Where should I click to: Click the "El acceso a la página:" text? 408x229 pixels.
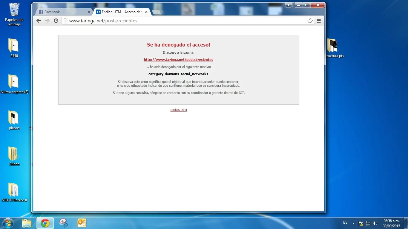point(179,52)
